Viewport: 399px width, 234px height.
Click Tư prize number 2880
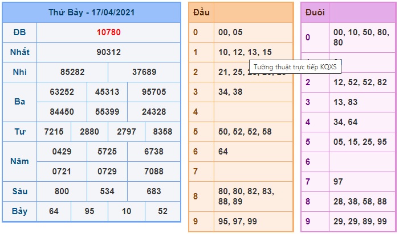(89, 132)
